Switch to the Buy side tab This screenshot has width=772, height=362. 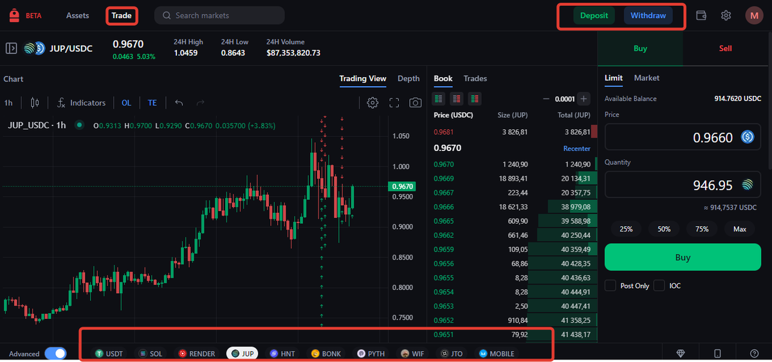pos(640,48)
